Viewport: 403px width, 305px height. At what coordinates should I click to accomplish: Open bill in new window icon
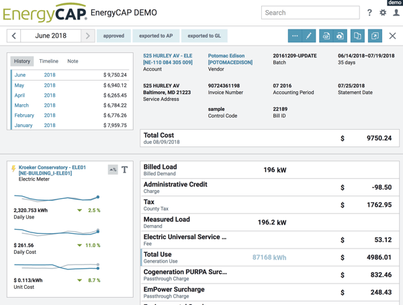pos(375,36)
